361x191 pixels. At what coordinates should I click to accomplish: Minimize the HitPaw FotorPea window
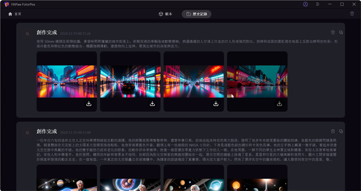[x=330, y=4]
